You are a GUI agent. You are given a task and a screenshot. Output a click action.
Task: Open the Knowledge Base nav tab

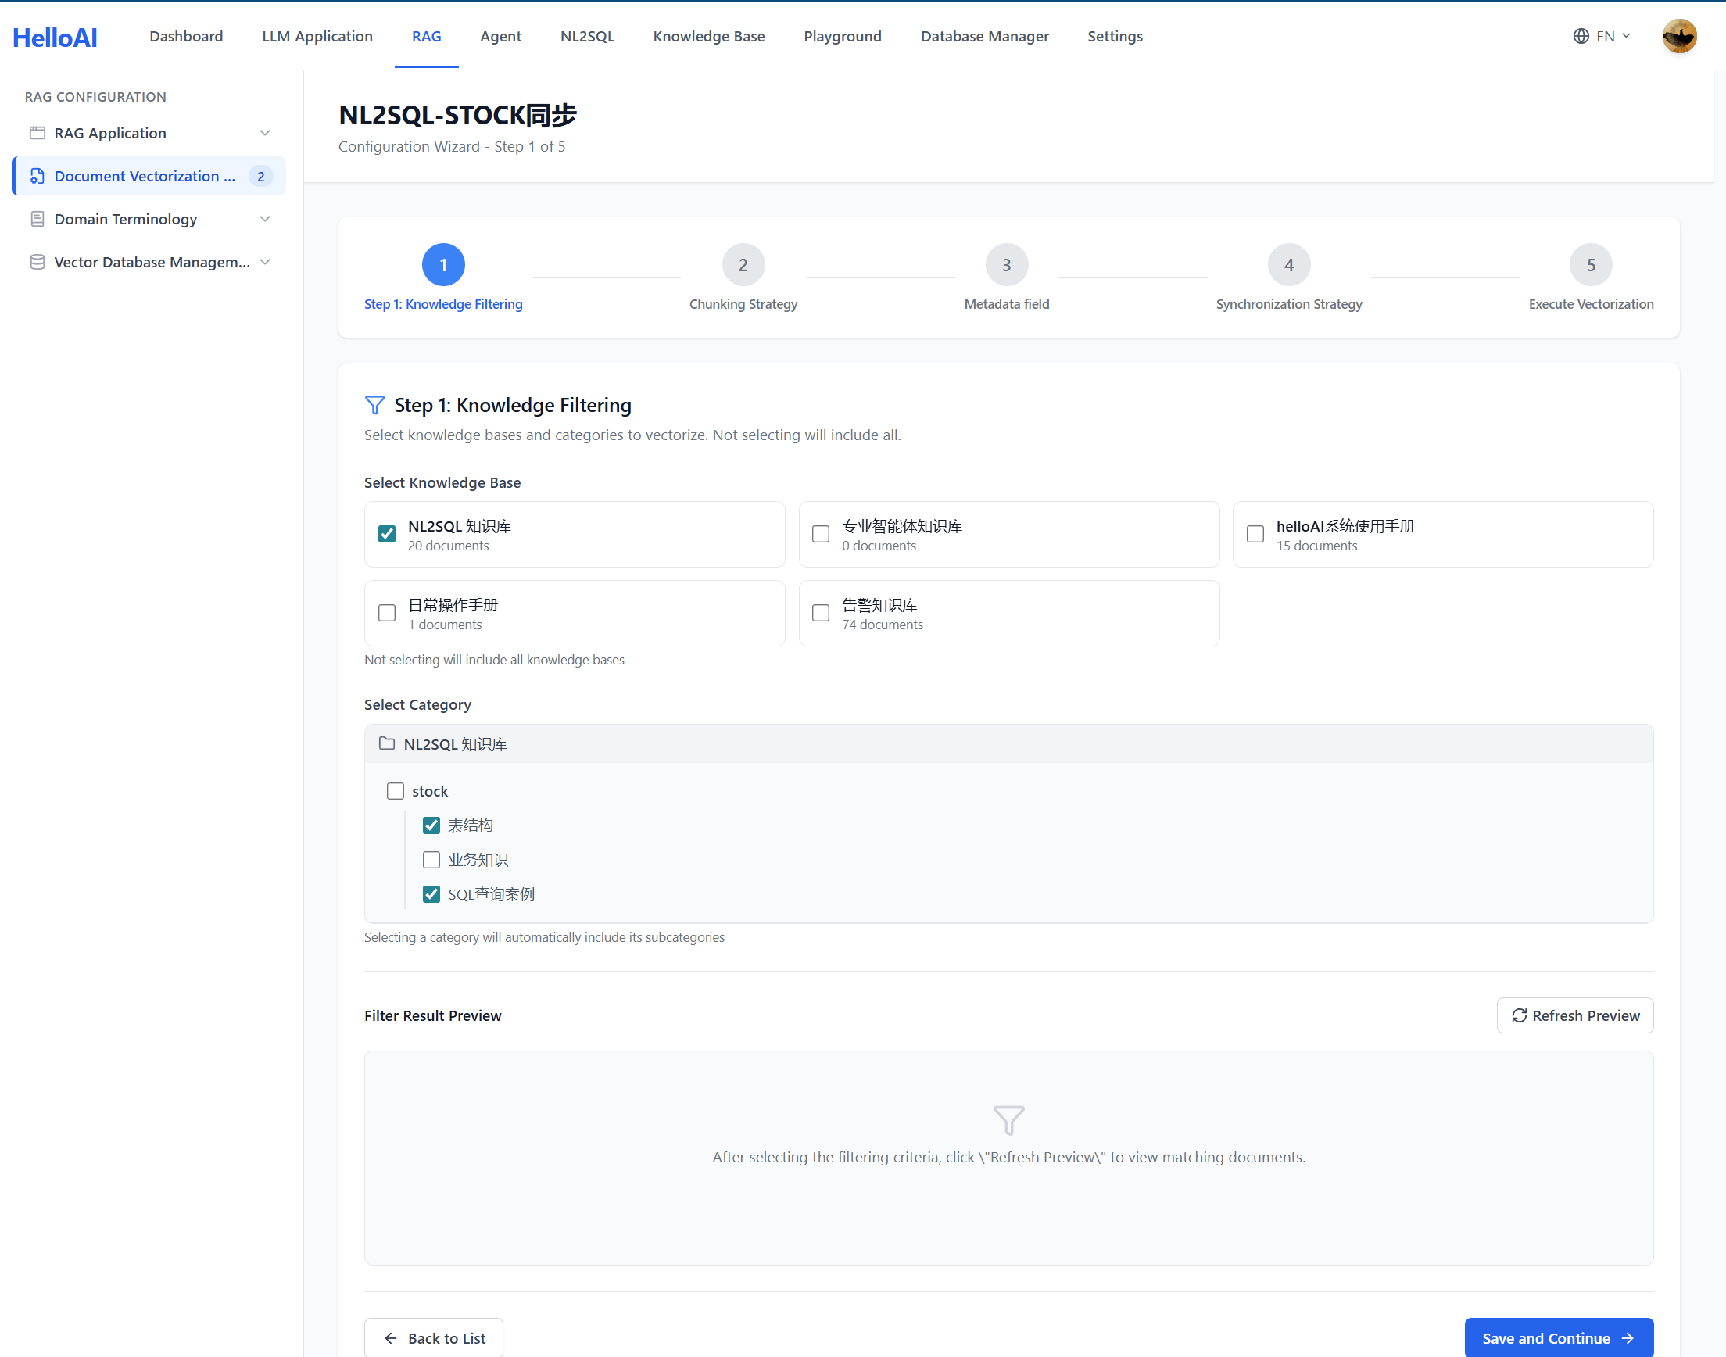(708, 37)
